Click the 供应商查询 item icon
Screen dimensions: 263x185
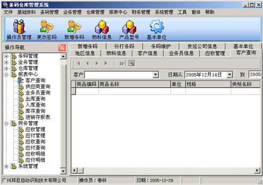[21, 87]
